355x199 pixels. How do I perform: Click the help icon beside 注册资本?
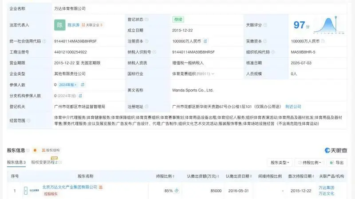pos(147,41)
